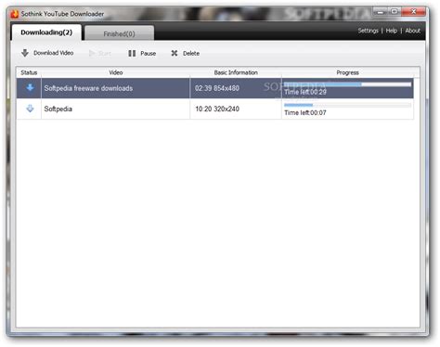Open Settings in the top-right links
The image size is (440, 347).
(368, 31)
